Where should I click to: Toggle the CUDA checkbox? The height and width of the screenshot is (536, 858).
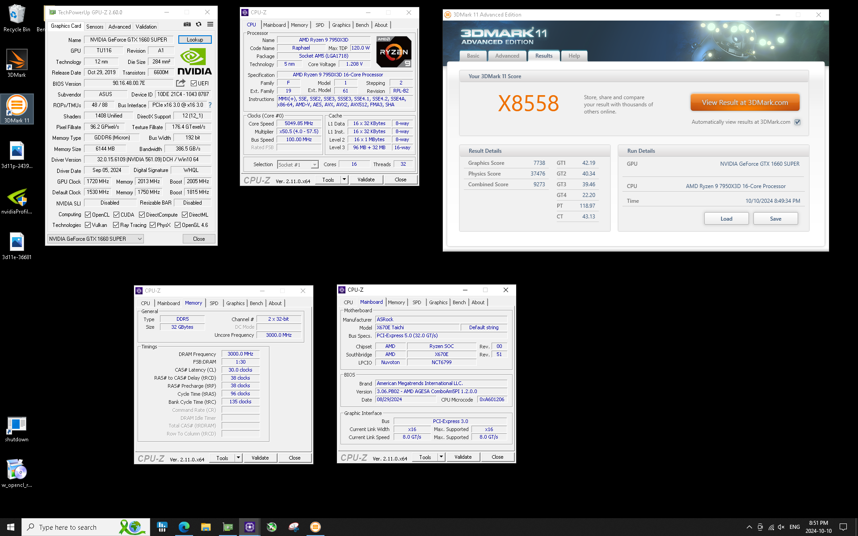[116, 215]
